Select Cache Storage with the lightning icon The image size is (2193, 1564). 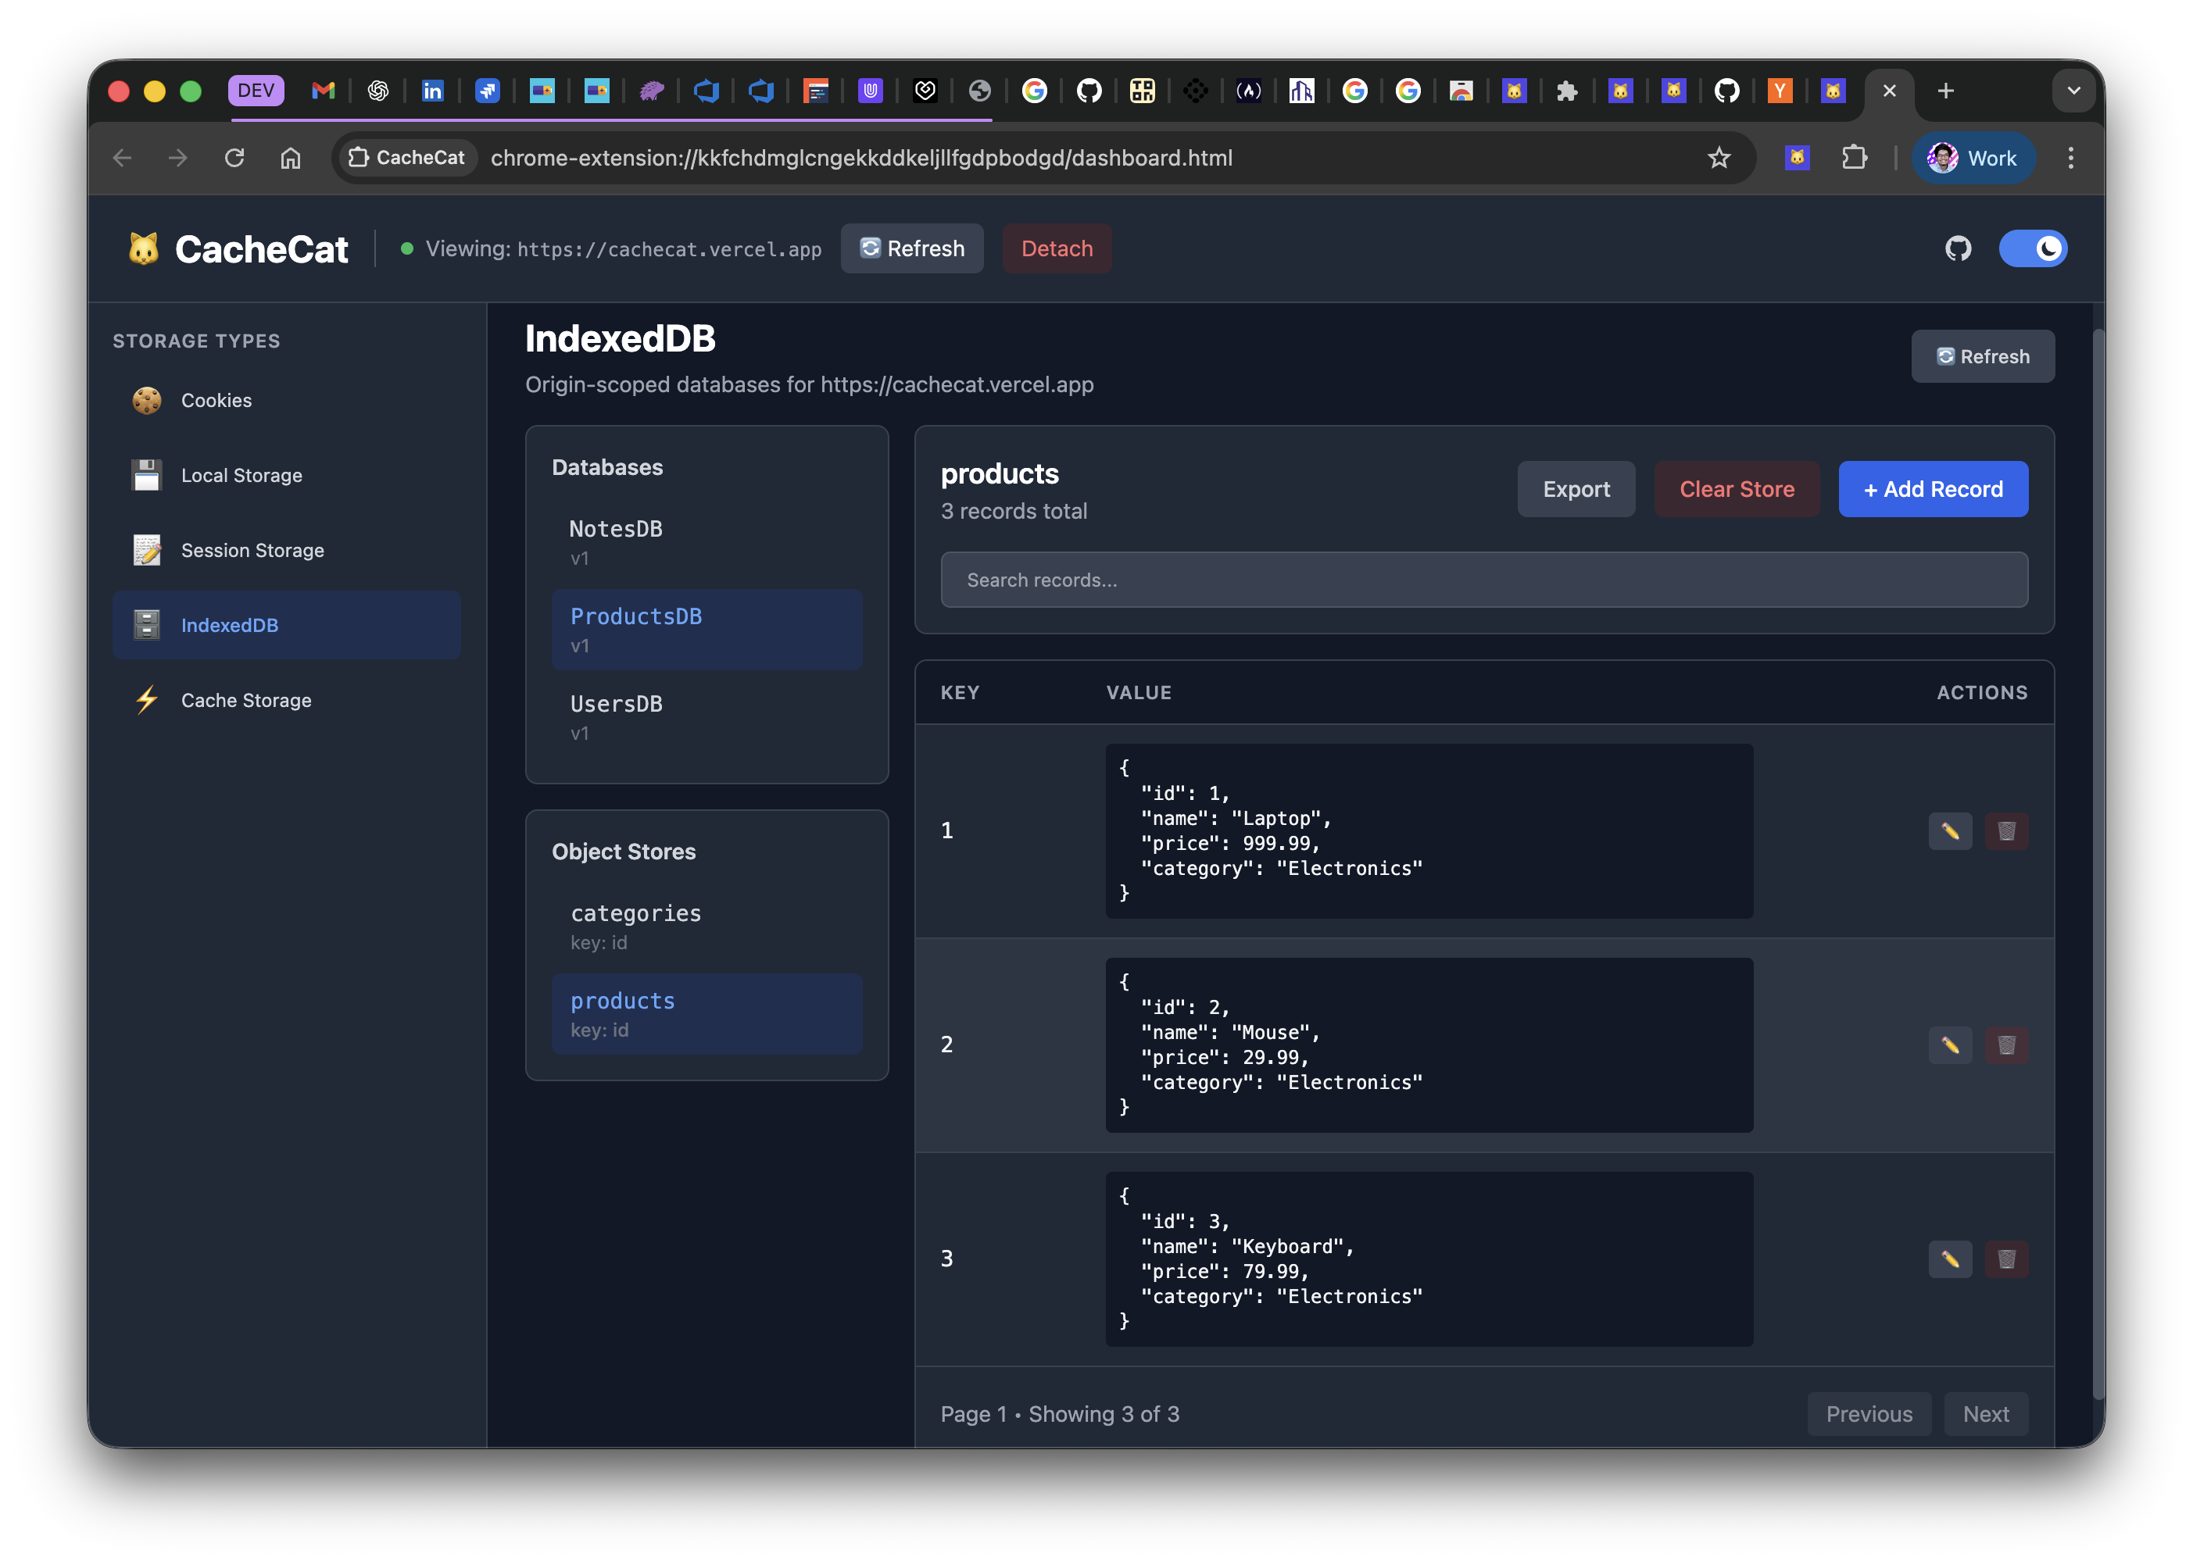click(x=247, y=700)
